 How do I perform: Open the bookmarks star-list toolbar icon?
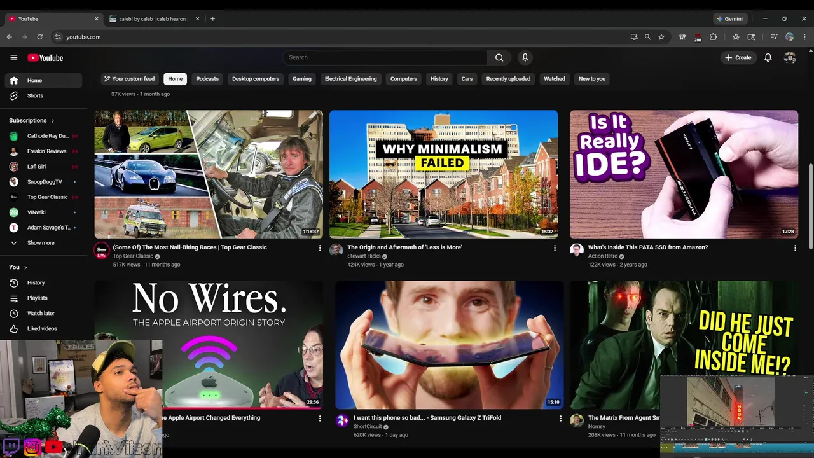pyautogui.click(x=736, y=37)
